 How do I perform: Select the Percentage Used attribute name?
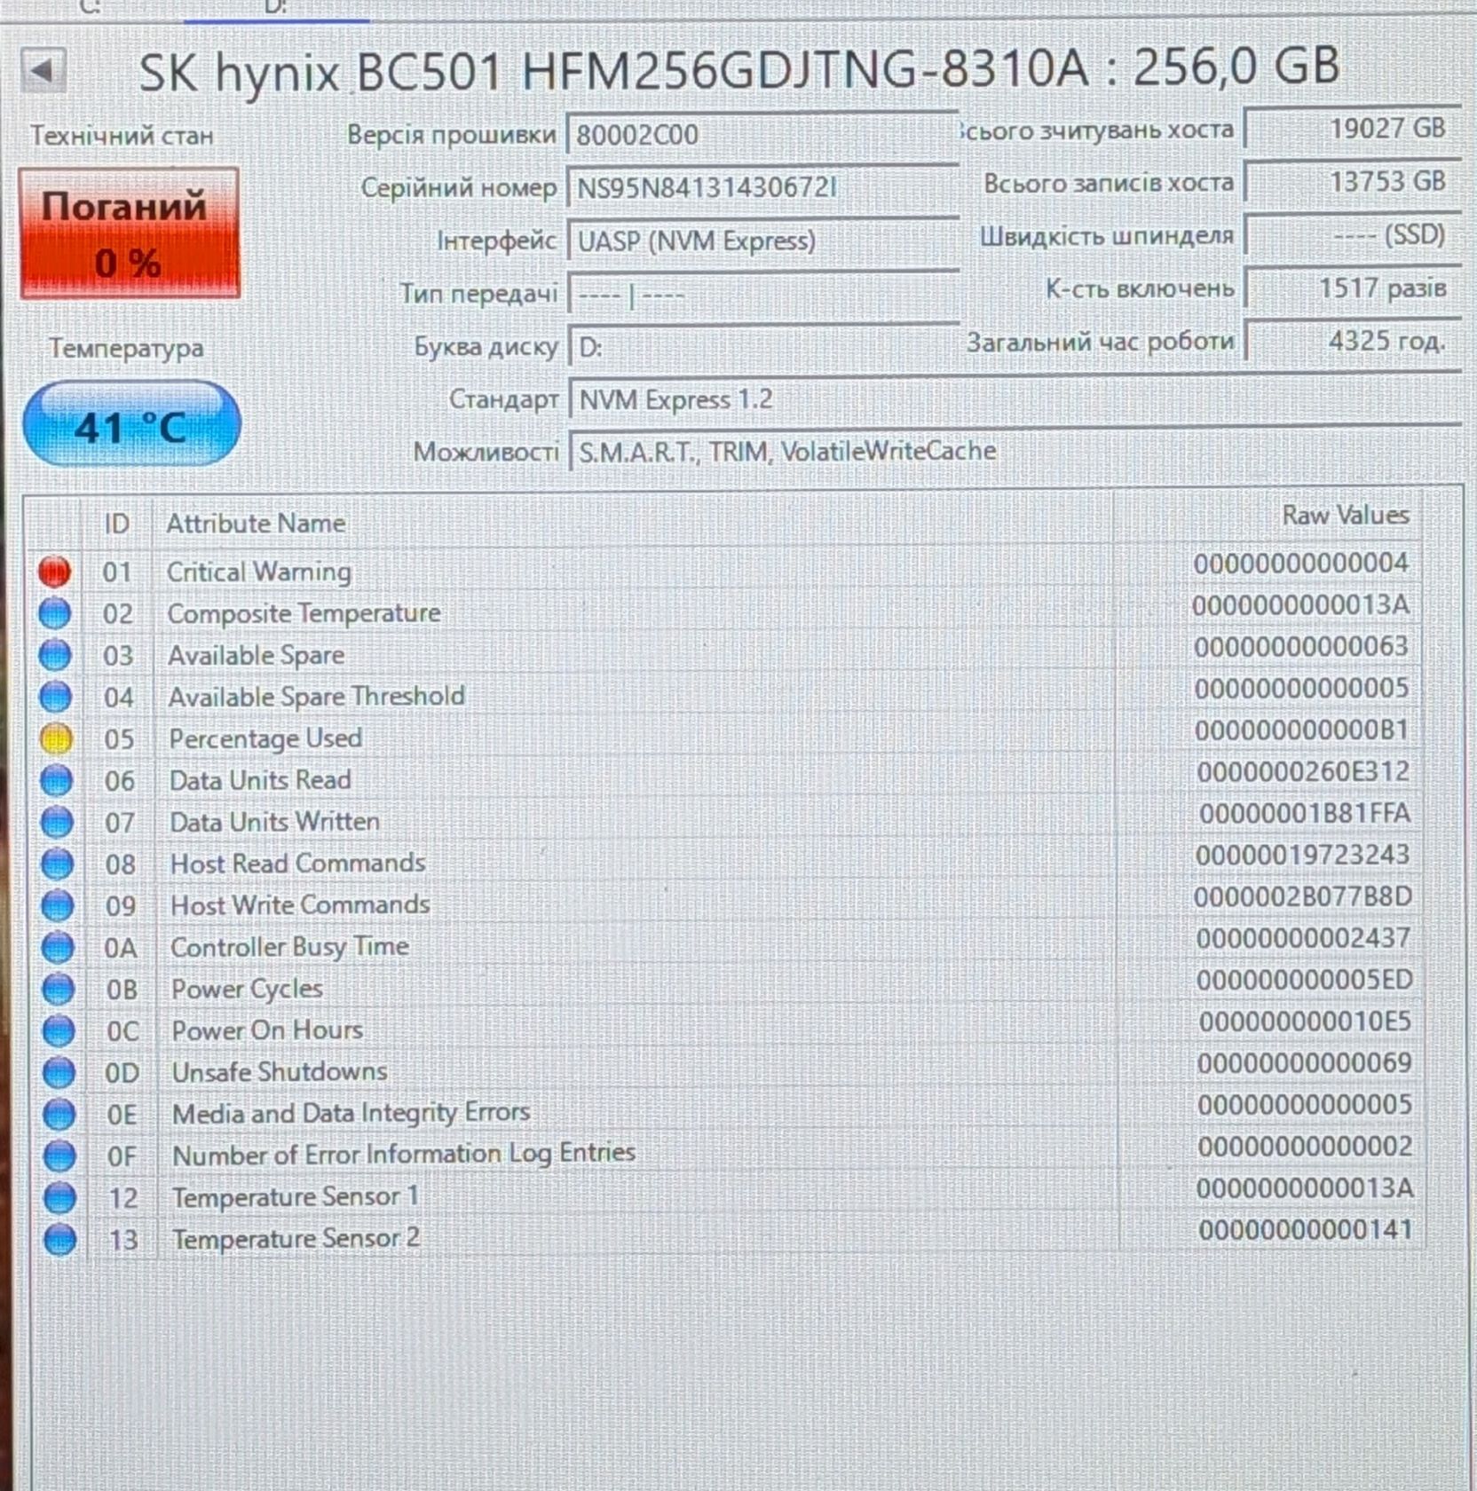pyautogui.click(x=265, y=738)
